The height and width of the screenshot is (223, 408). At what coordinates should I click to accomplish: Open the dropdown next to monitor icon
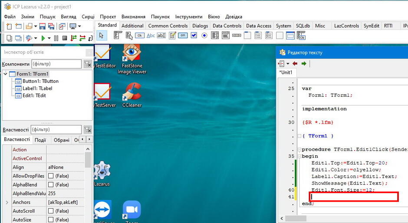coord(79,26)
